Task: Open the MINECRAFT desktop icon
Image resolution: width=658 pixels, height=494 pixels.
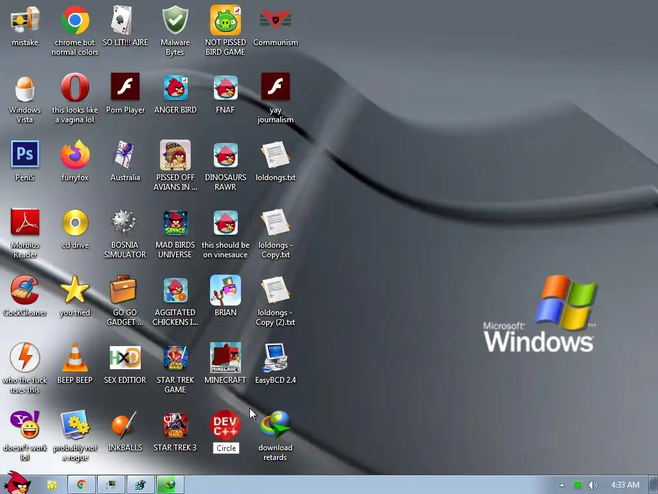Action: [x=226, y=358]
